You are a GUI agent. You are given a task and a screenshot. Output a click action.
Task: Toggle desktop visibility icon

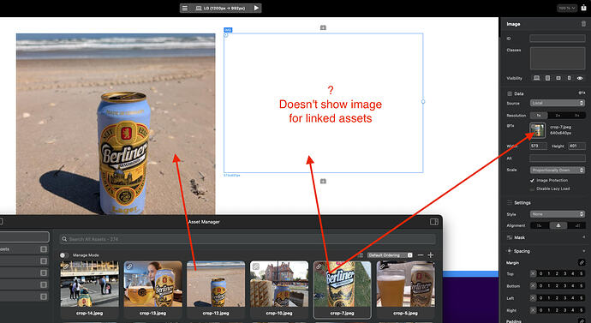pyautogui.click(x=536, y=78)
